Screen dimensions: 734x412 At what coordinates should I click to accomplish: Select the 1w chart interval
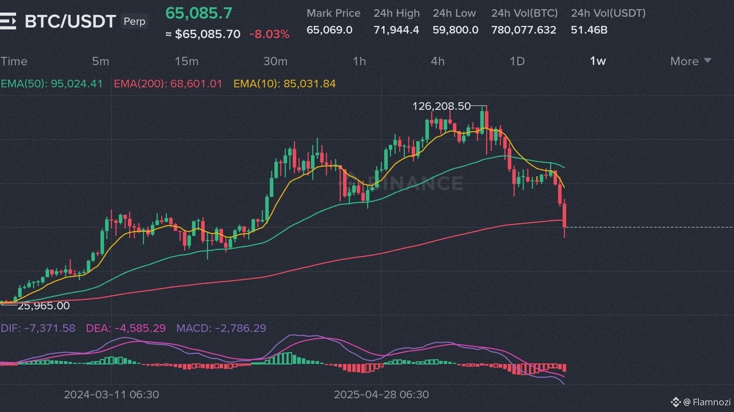[x=597, y=61]
